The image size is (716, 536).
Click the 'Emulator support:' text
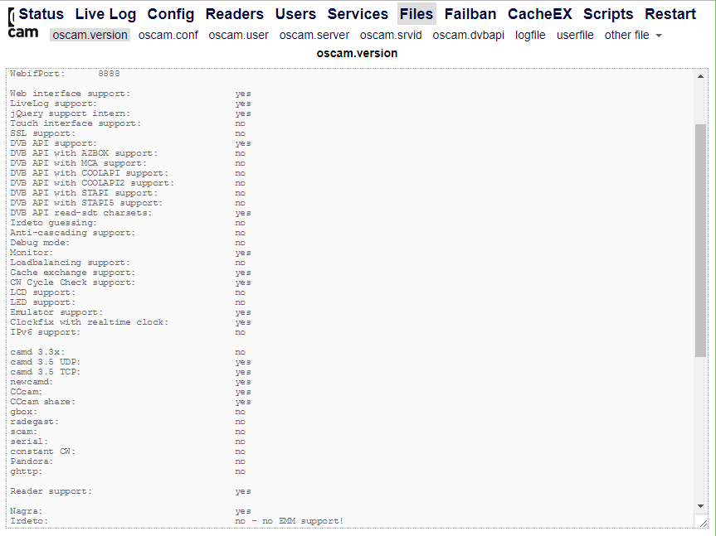[56, 312]
